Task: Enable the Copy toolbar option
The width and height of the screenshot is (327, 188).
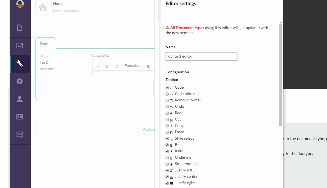Action: pos(167,126)
